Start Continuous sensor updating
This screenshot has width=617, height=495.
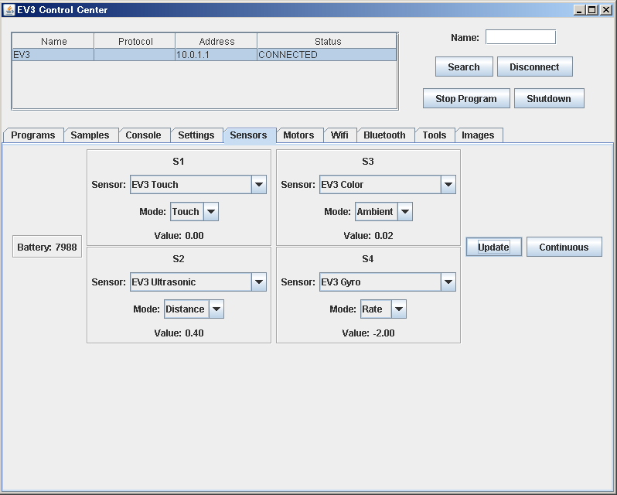click(564, 247)
